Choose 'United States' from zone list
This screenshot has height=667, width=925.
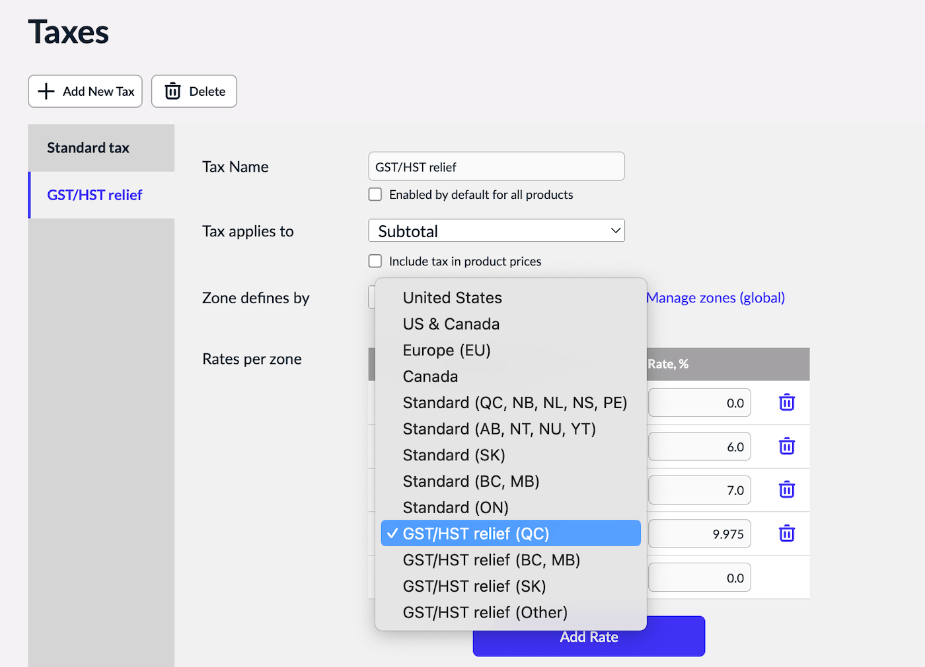tap(453, 298)
